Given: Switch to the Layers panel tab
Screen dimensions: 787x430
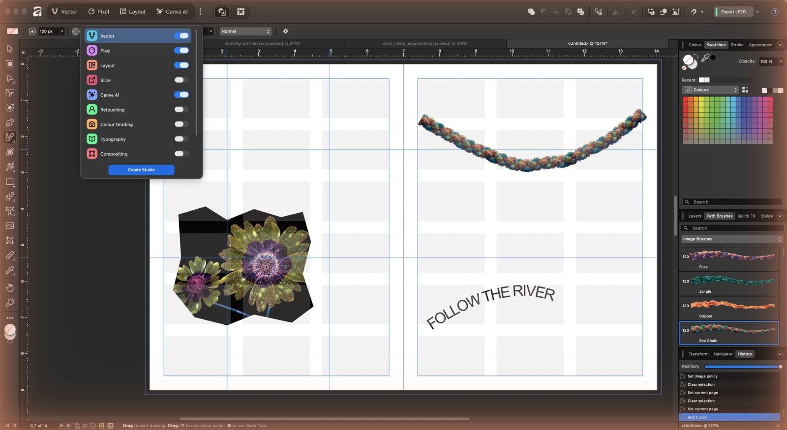Looking at the screenshot, I should pos(695,216).
